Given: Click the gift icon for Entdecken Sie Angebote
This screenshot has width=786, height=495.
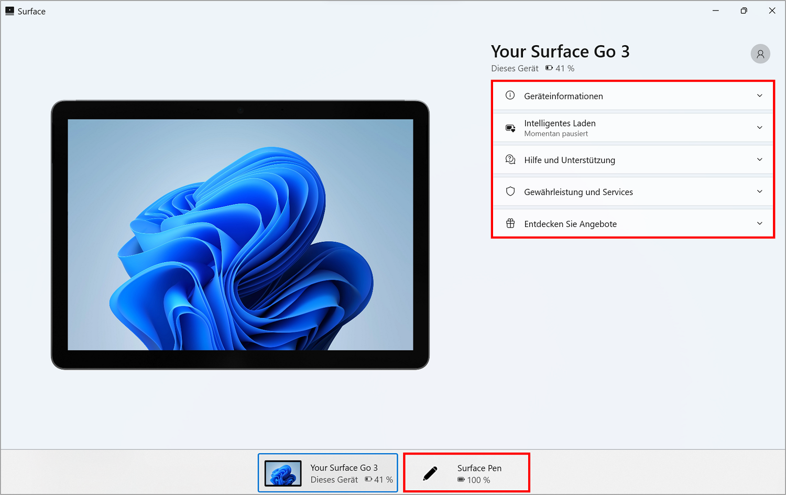Looking at the screenshot, I should (x=510, y=223).
